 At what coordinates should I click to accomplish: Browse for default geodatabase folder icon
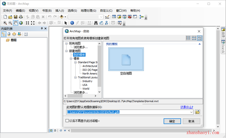(197, 112)
